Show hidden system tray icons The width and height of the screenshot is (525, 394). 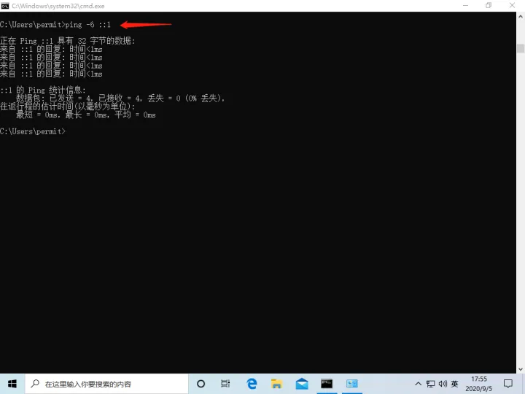click(x=419, y=384)
